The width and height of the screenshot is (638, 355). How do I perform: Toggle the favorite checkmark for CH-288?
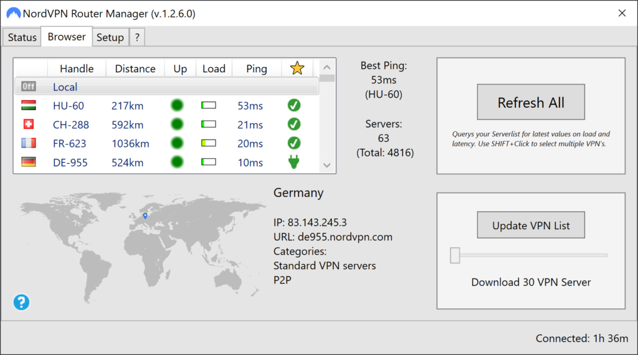[294, 124]
